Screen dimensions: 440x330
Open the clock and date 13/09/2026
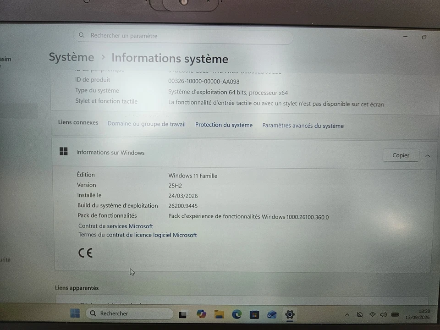pos(418,314)
